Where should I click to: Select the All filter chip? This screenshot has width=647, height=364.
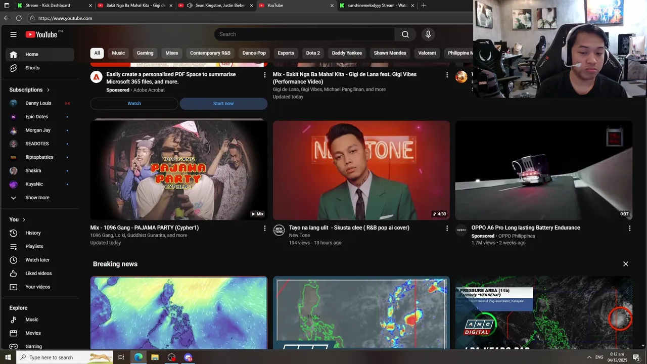tap(97, 53)
